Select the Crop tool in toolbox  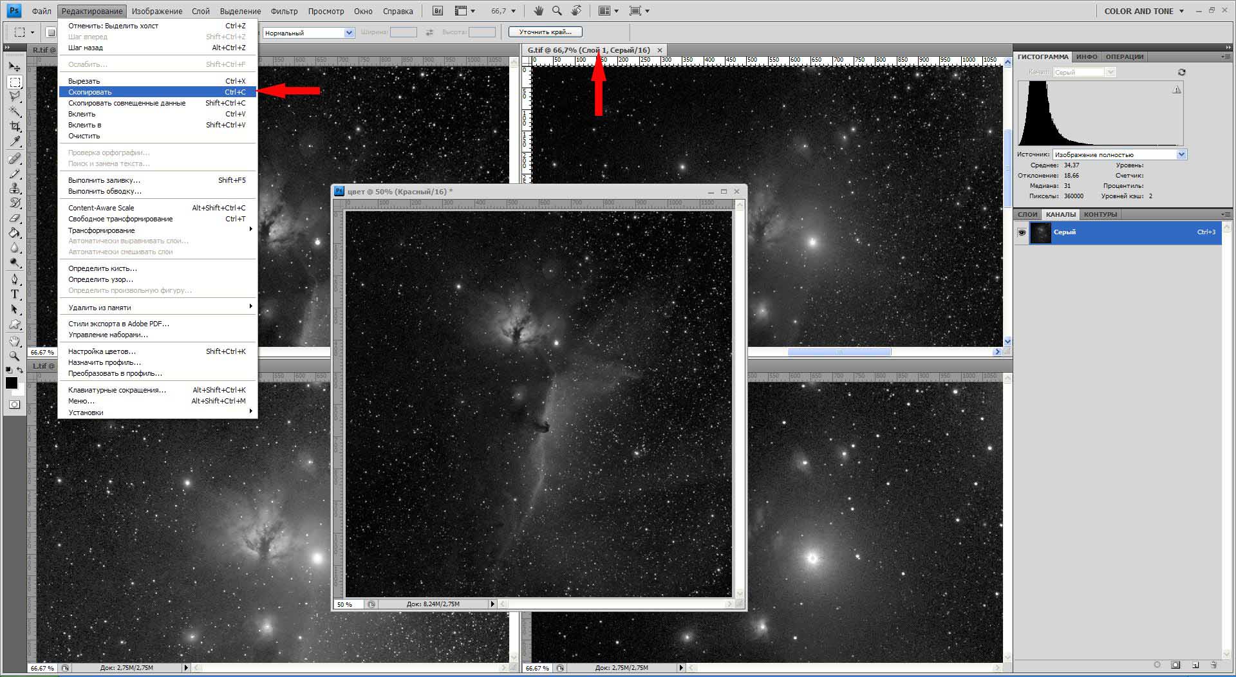pyautogui.click(x=15, y=127)
